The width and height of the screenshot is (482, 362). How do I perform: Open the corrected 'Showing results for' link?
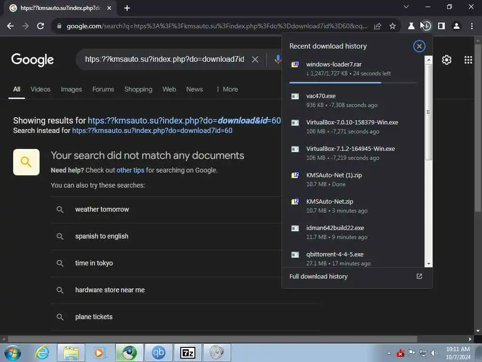184,120
